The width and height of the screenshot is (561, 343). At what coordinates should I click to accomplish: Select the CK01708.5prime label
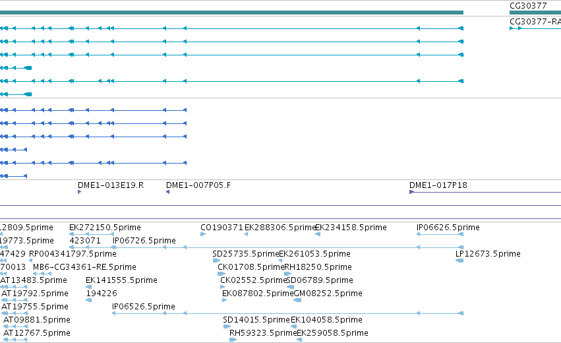(x=251, y=267)
